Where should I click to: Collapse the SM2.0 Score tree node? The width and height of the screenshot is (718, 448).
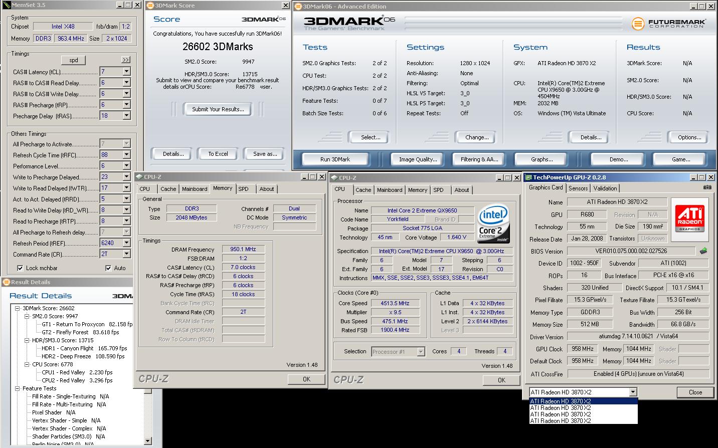coord(27,316)
